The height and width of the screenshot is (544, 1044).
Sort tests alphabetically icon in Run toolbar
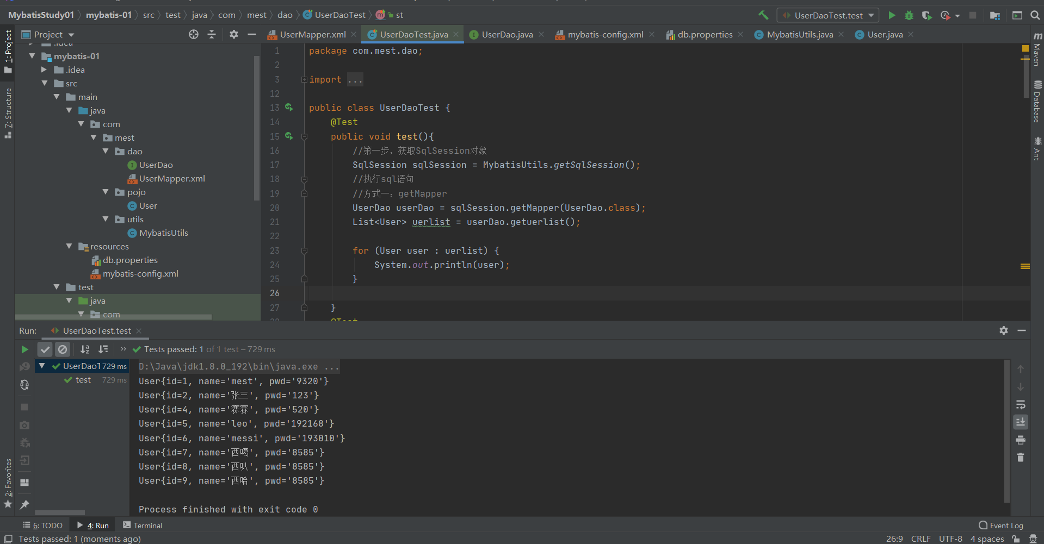(x=85, y=349)
